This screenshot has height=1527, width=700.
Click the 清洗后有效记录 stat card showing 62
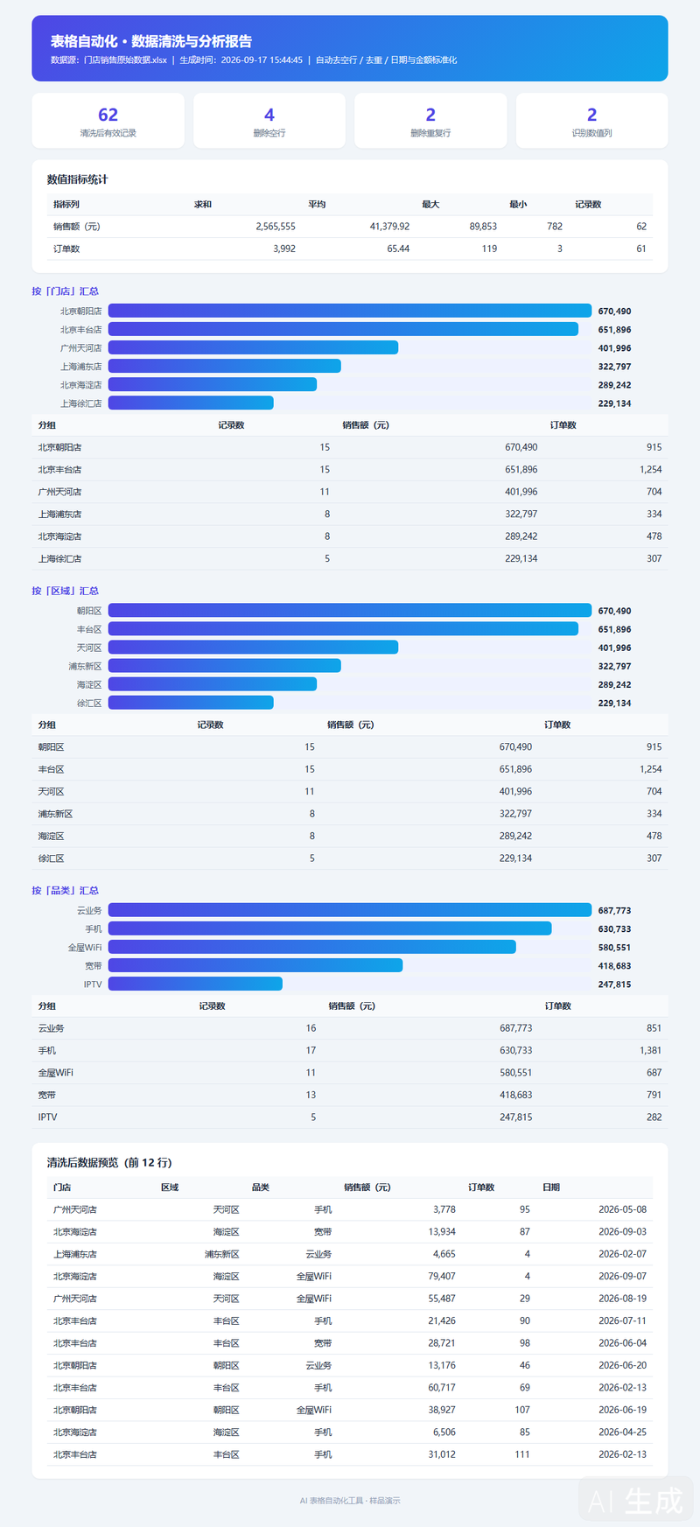108,121
